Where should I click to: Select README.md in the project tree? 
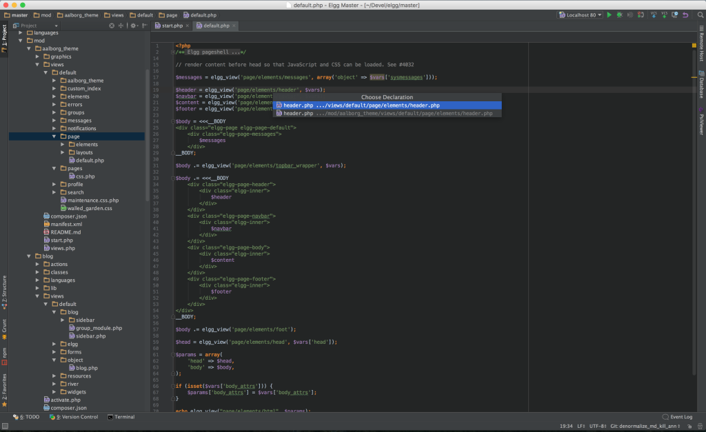point(62,232)
